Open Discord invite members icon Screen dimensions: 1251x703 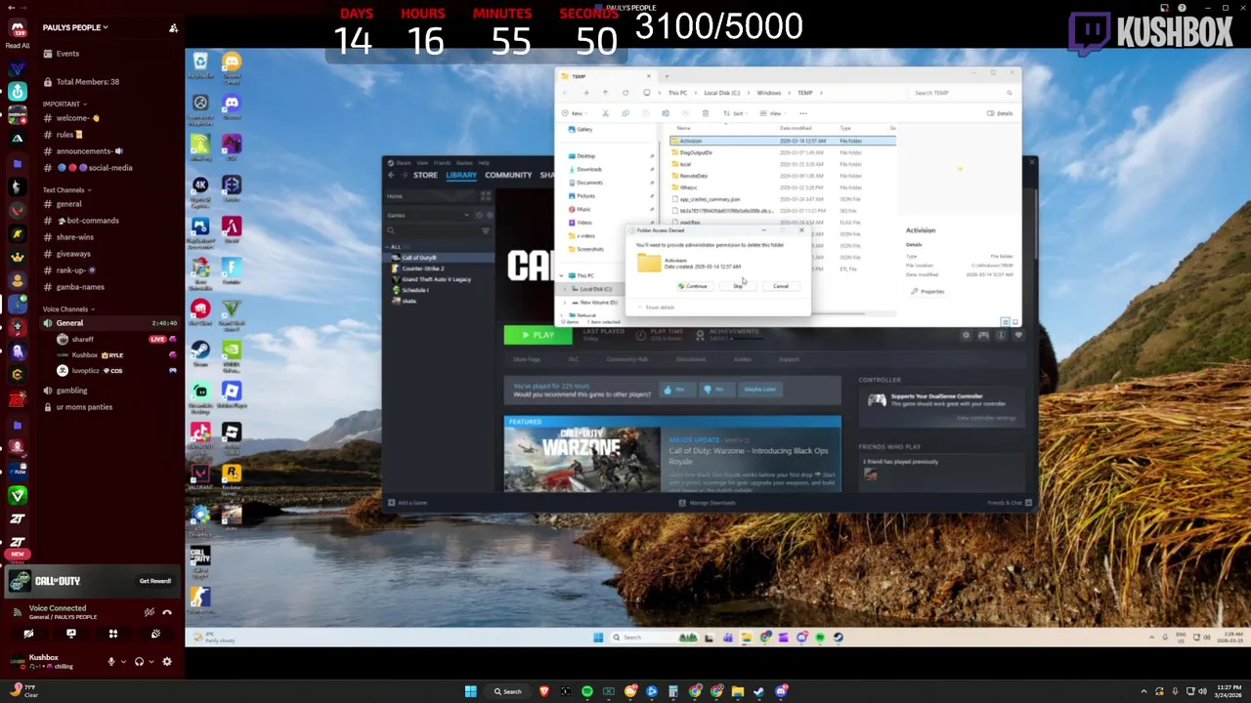click(x=173, y=27)
